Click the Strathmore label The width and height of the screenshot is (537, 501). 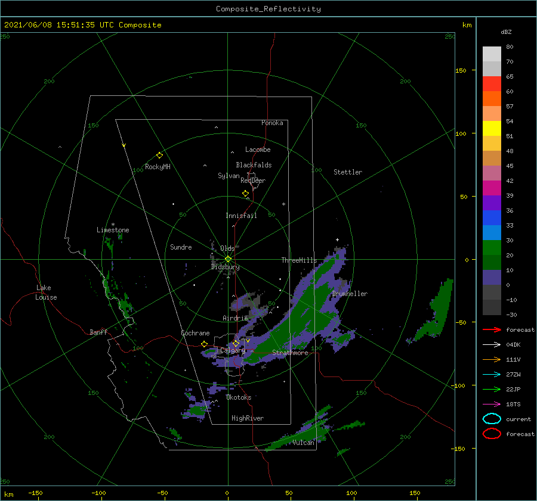click(x=290, y=353)
